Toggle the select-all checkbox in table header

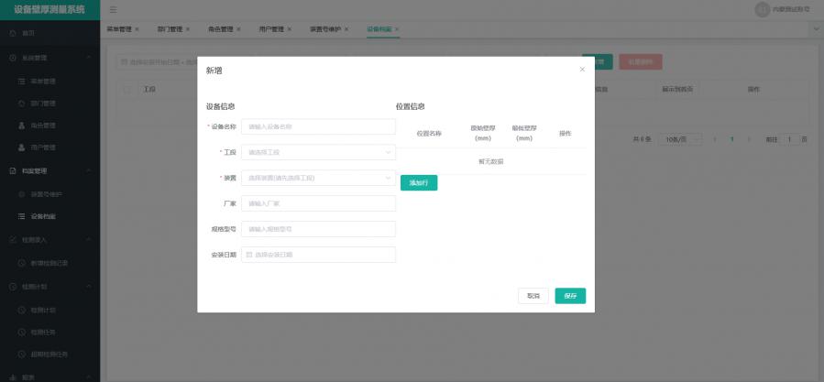[127, 90]
